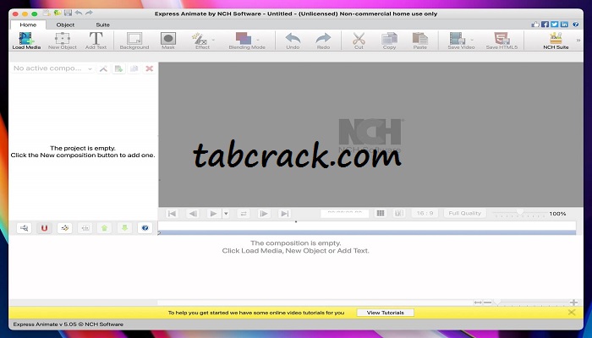Click the Blending Mode icon
Image resolution: width=592 pixels, height=338 pixels.
pyautogui.click(x=244, y=39)
